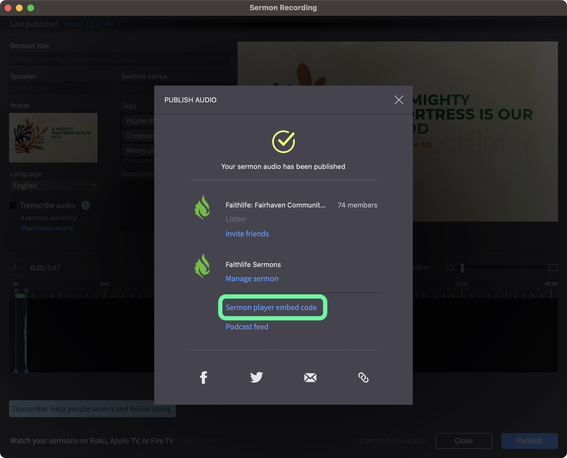Click Invite friends link
This screenshot has width=567, height=458.
point(247,234)
